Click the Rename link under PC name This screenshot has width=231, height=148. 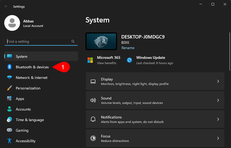(x=128, y=48)
